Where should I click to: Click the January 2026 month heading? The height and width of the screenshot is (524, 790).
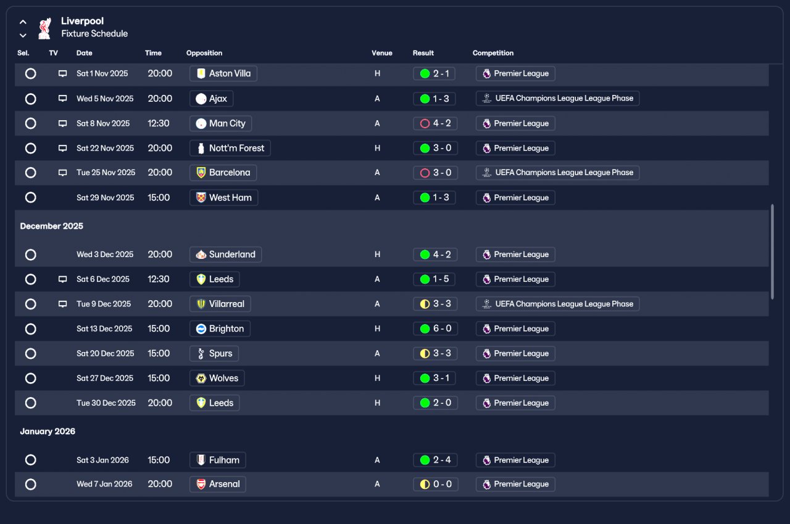coord(48,432)
